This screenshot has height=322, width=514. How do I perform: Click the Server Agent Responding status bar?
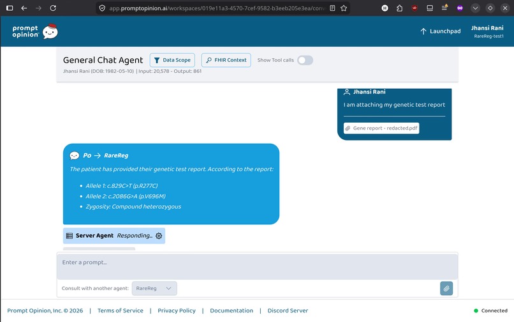[x=114, y=236]
